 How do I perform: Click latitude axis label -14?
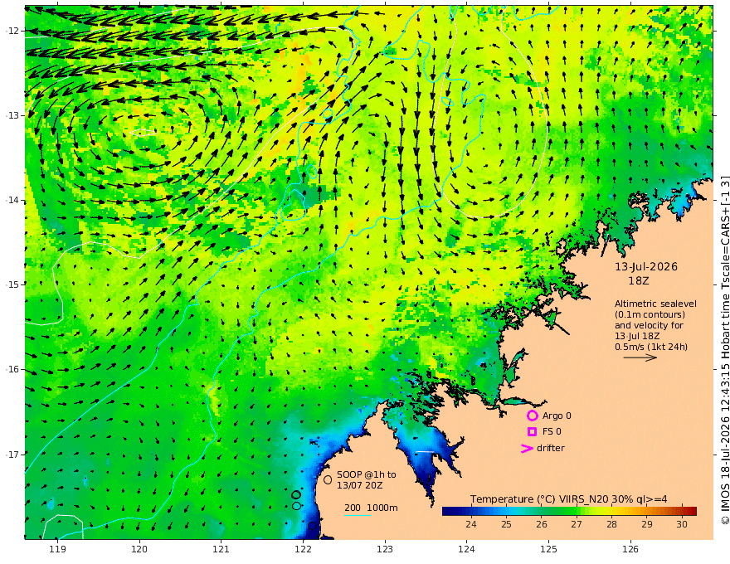[x=12, y=200]
